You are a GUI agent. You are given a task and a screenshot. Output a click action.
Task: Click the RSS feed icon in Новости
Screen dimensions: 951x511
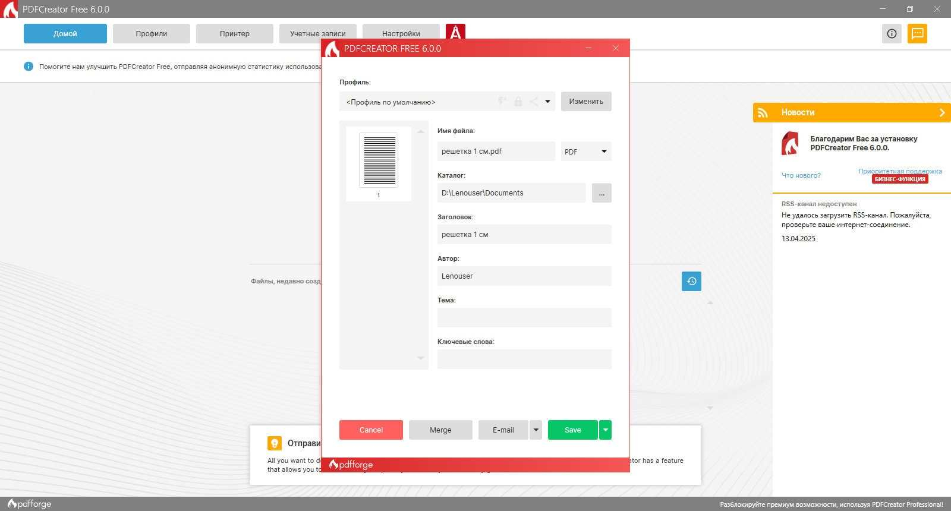[763, 112]
